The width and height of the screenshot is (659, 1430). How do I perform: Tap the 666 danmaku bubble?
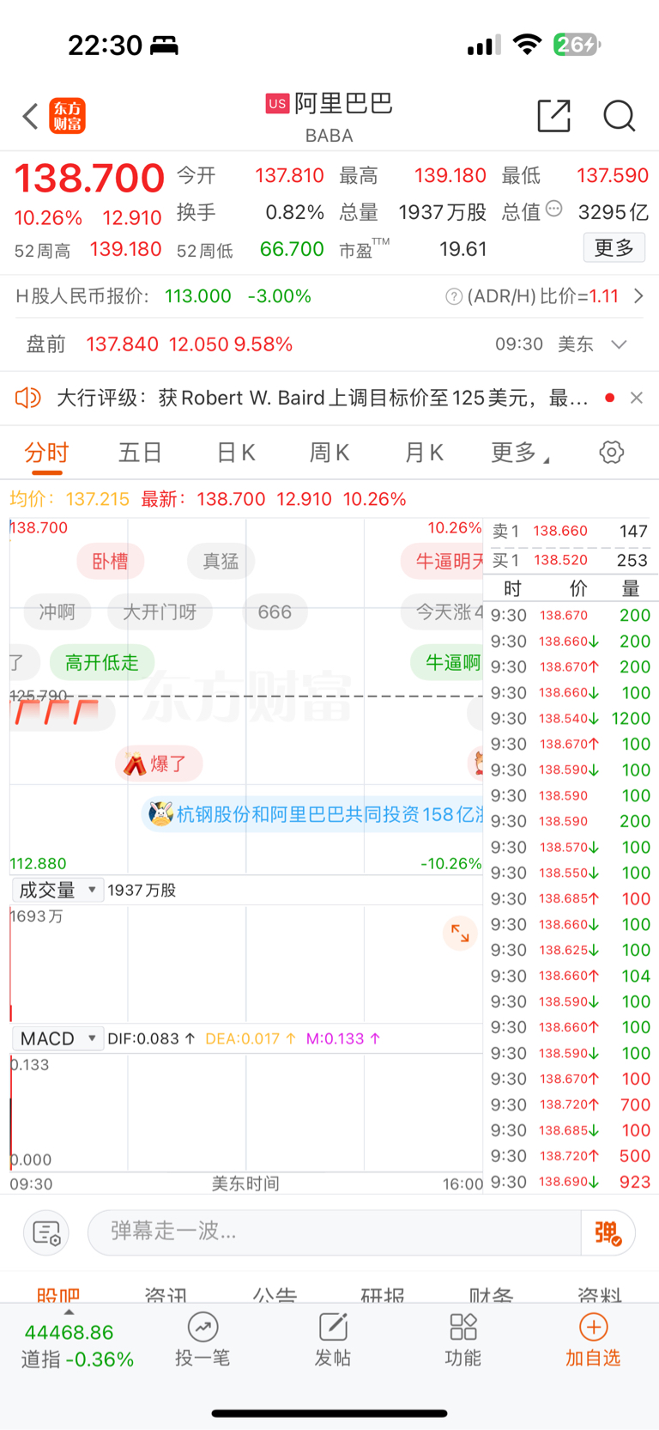click(275, 612)
